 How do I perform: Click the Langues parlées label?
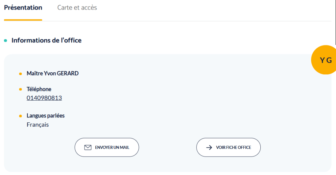tap(45, 116)
